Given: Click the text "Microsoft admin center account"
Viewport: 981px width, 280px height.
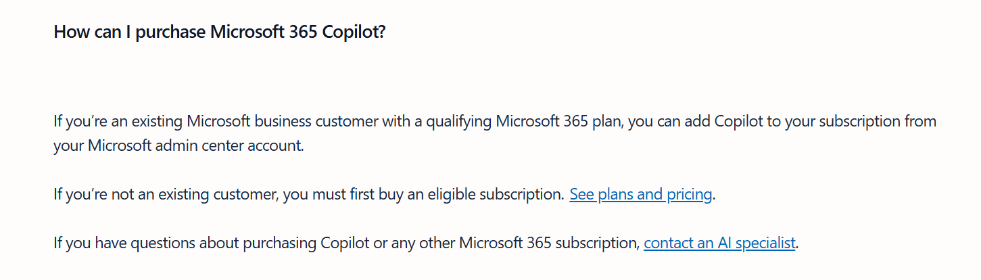Looking at the screenshot, I should click(x=194, y=146).
